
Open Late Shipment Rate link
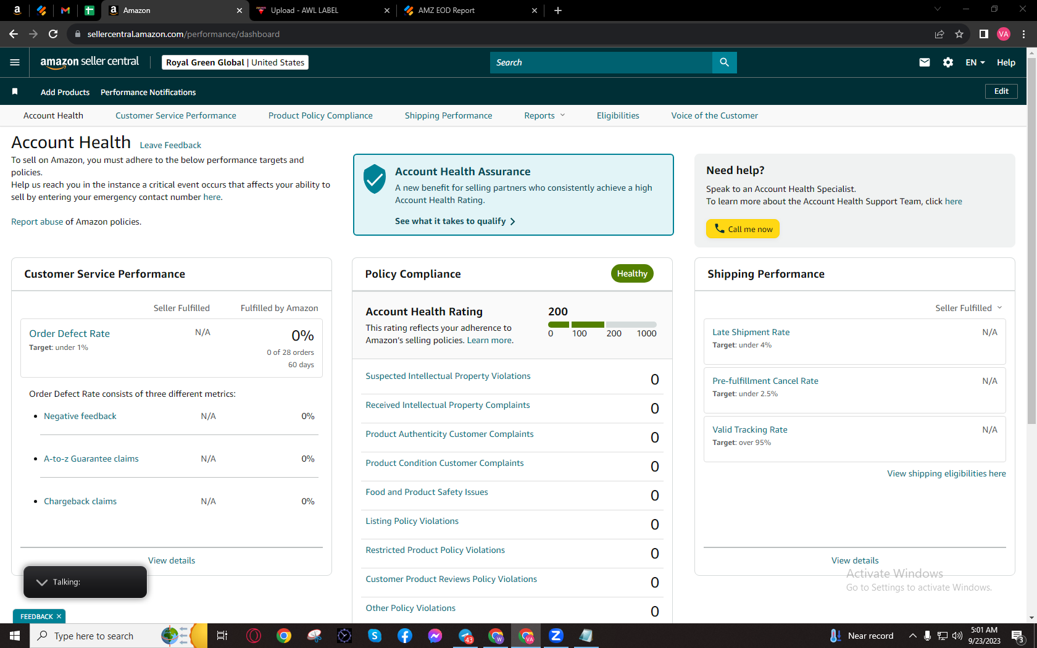click(751, 332)
